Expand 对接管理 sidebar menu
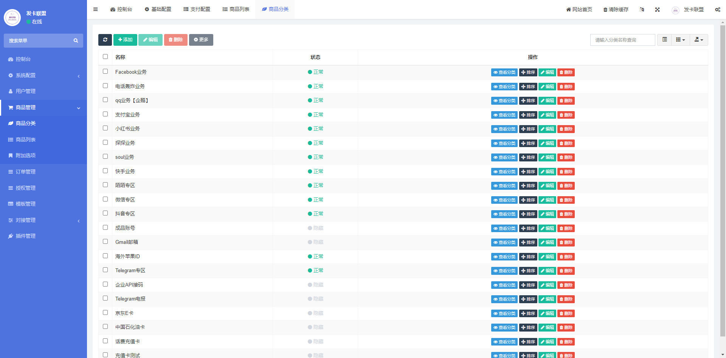726x358 pixels. click(x=43, y=220)
